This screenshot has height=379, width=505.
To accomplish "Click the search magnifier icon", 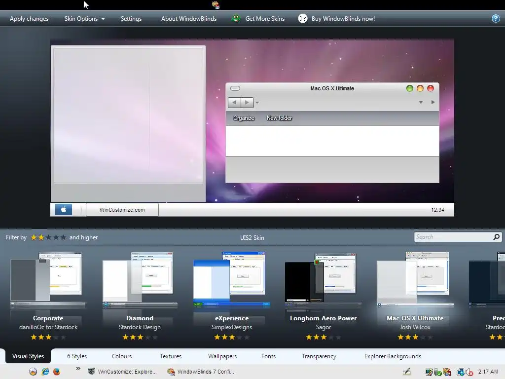I will pos(496,237).
